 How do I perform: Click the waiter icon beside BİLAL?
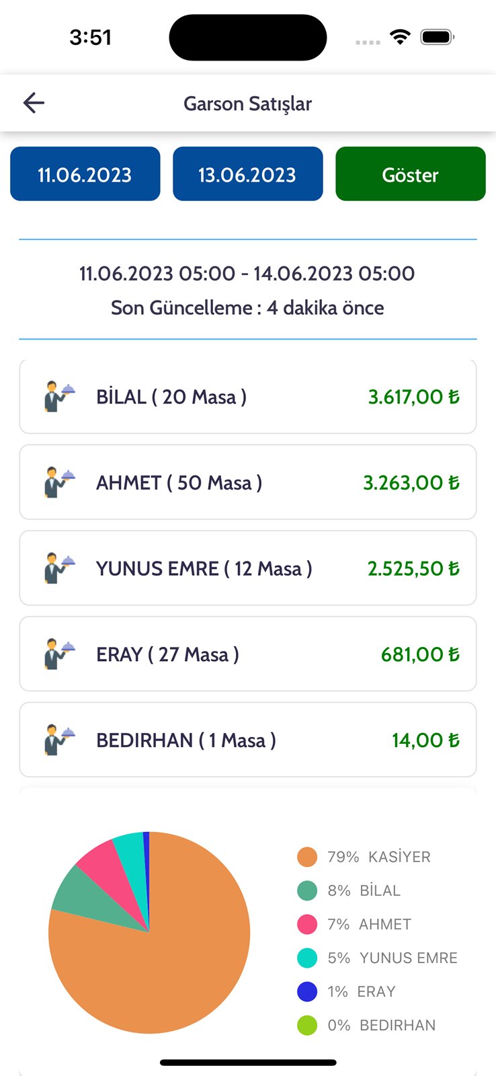pos(59,397)
